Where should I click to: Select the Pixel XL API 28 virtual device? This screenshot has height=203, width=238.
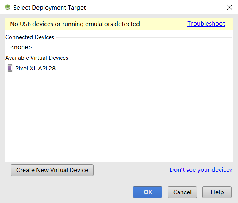35,69
